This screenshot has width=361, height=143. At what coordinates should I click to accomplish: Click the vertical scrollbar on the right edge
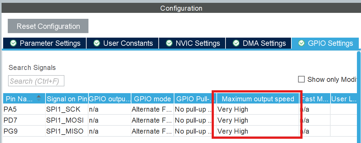(359, 97)
